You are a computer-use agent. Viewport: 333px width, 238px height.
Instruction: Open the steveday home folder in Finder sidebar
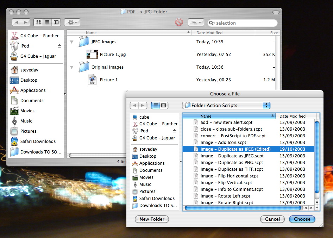(x=14, y=70)
